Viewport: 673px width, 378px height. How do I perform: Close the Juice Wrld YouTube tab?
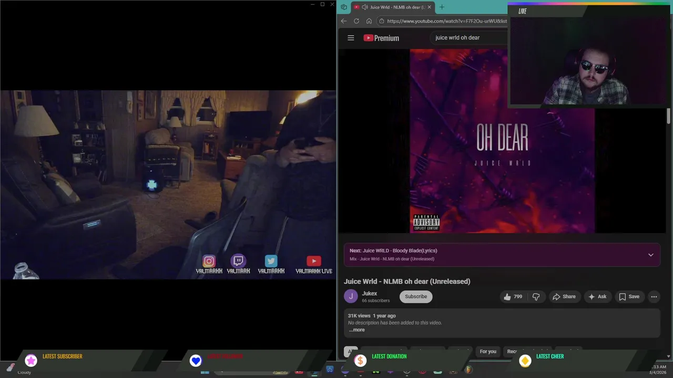point(429,7)
